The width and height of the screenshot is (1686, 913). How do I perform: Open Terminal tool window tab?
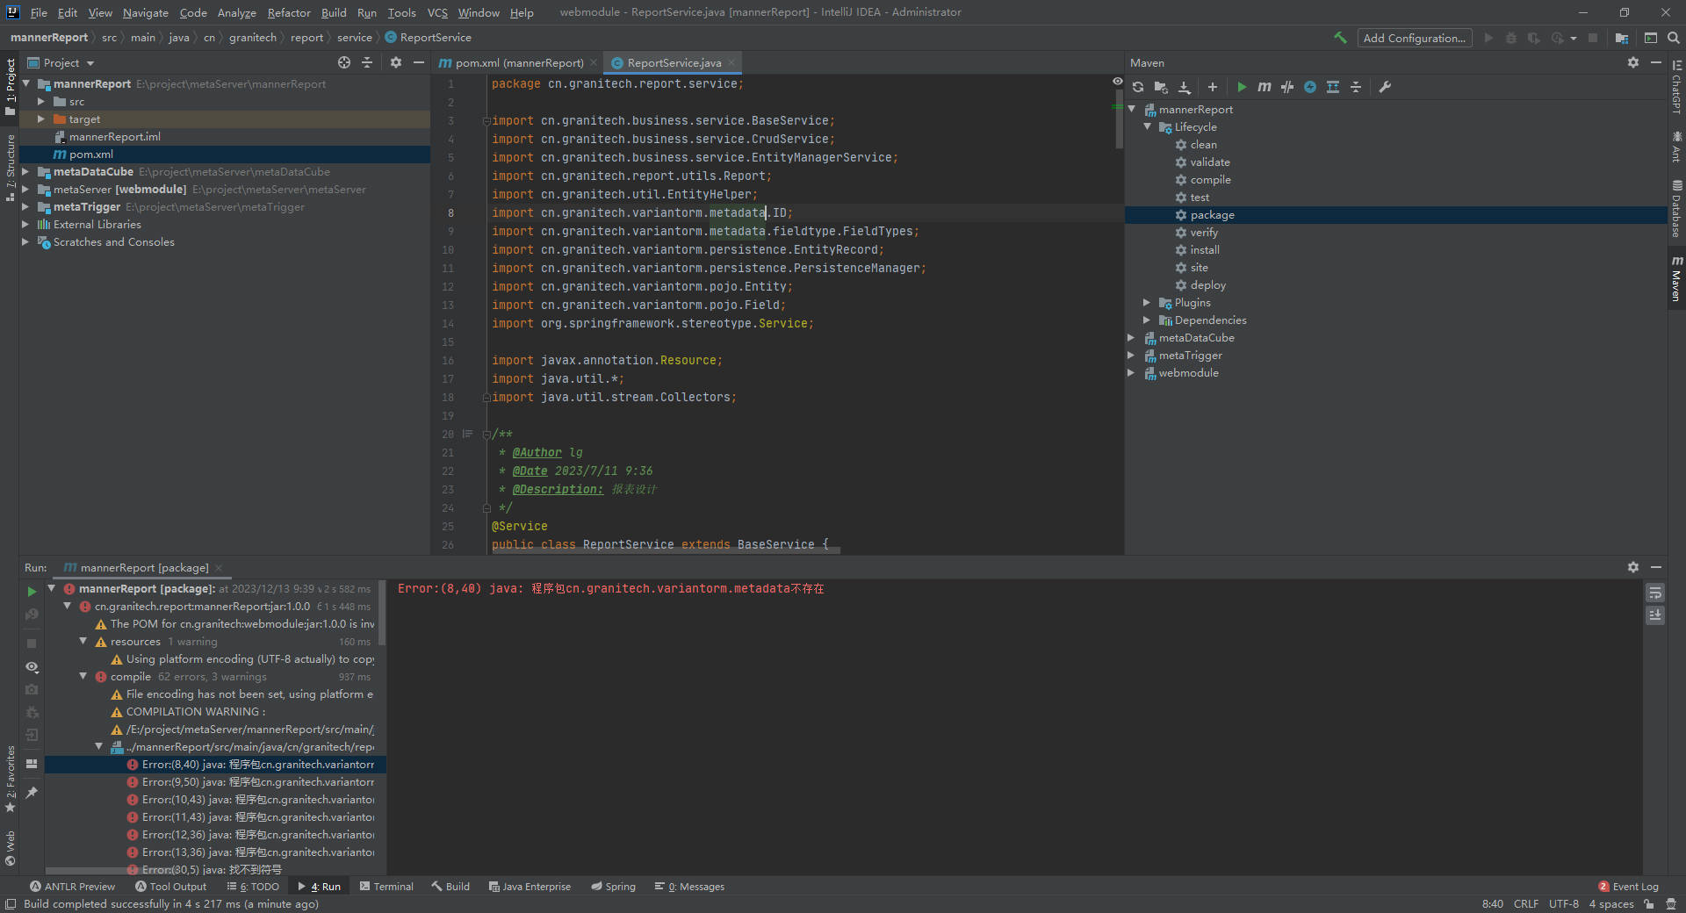386,887
